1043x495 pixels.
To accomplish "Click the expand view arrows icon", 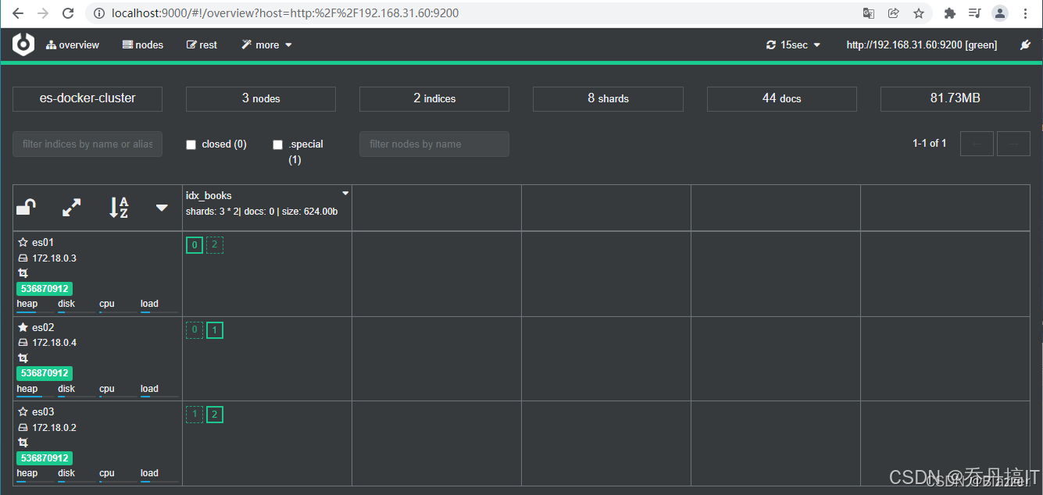I will click(72, 208).
